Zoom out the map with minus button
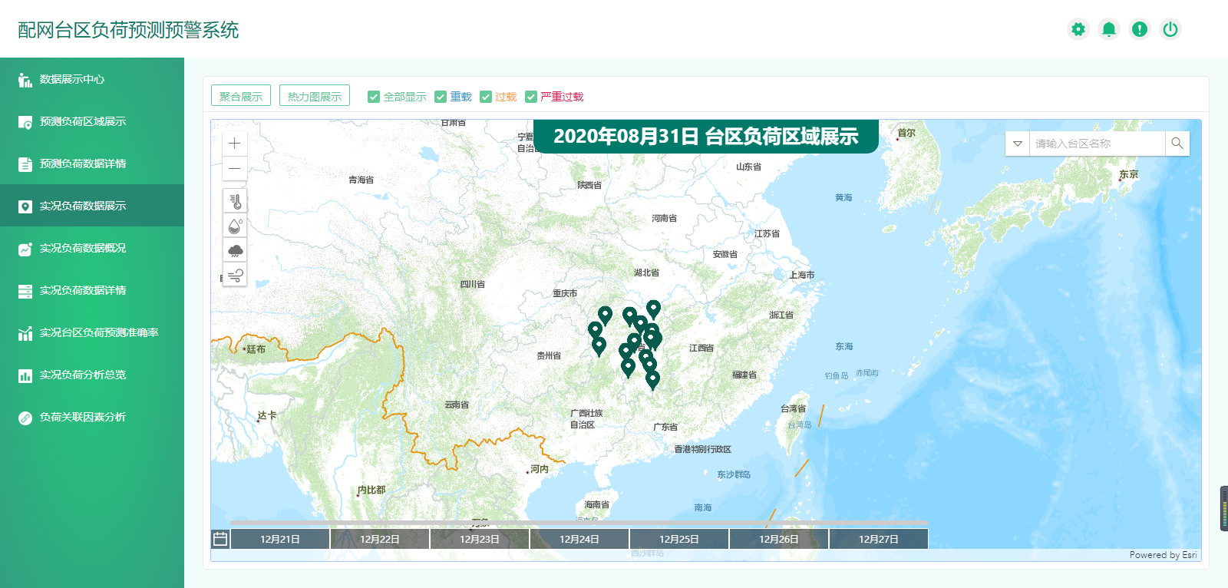Image resolution: width=1228 pixels, height=588 pixels. [x=235, y=168]
